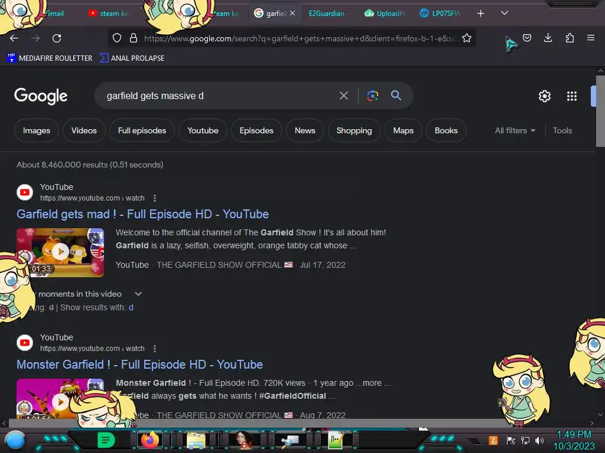
Task: Open Firefox downloads panel
Action: click(x=548, y=38)
